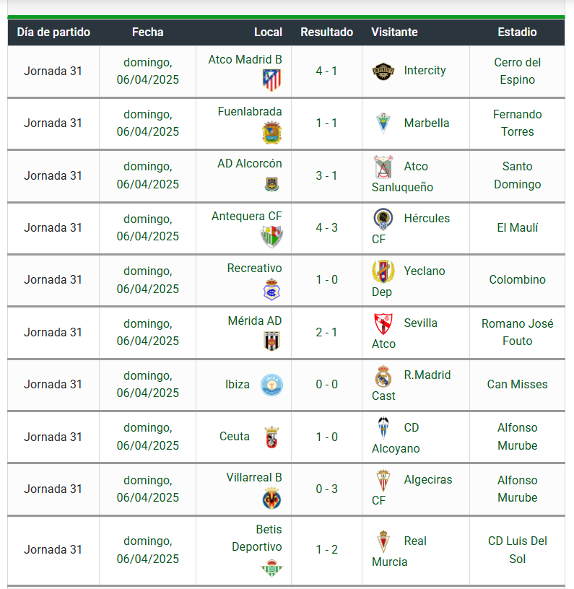Click the Villarreal B crest

(x=271, y=498)
